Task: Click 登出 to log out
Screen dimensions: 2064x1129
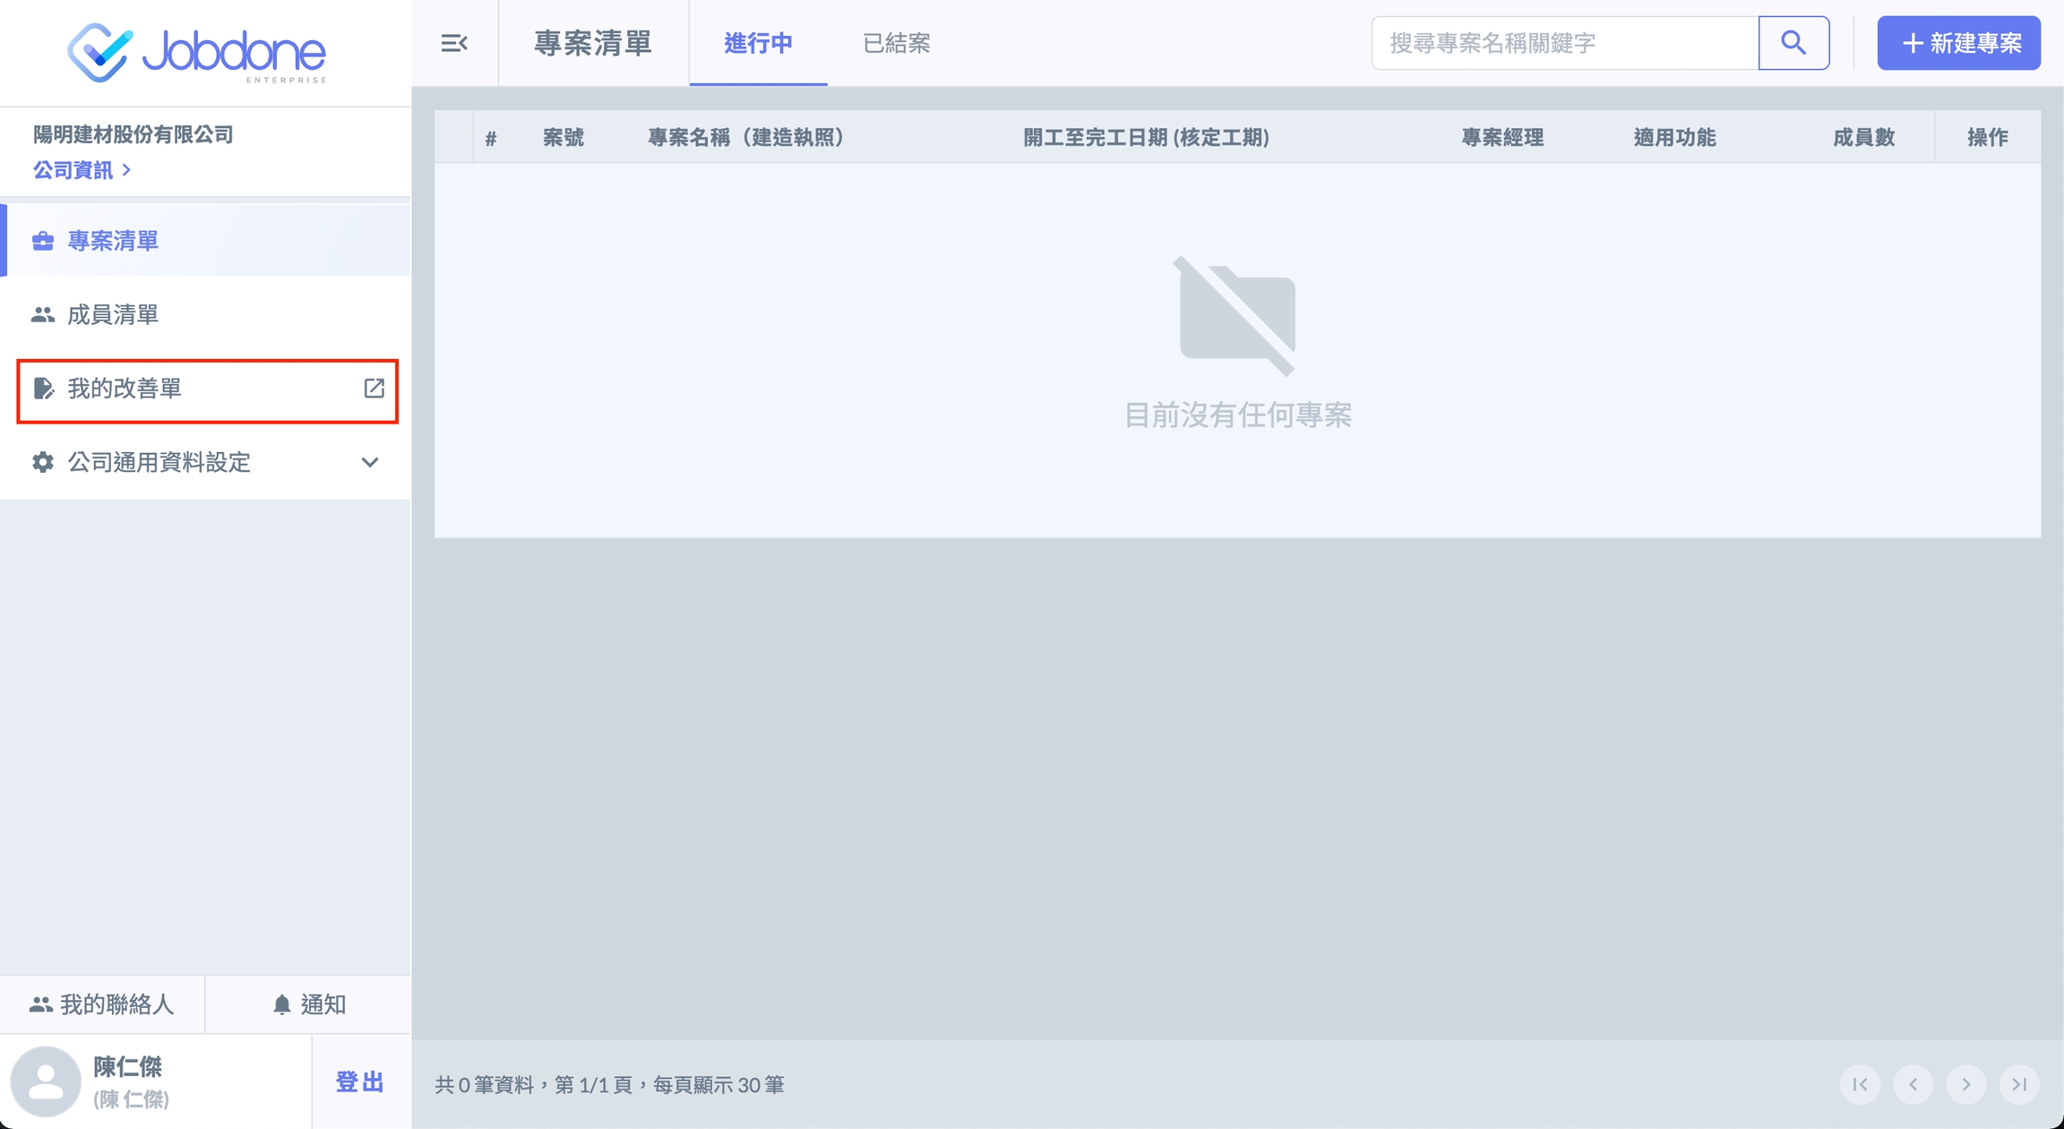Action: (x=360, y=1082)
